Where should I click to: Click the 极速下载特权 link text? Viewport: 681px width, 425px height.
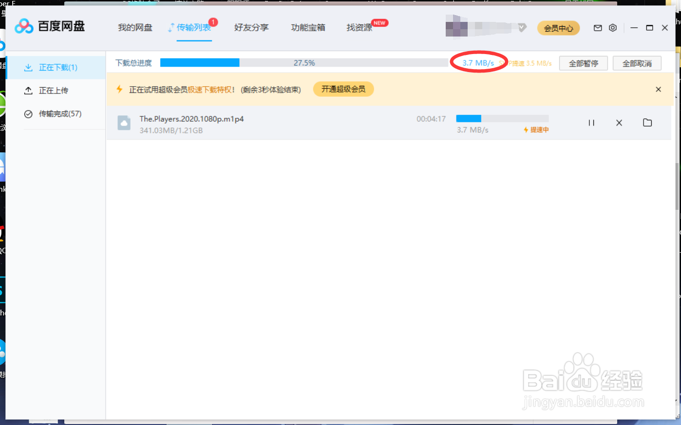pos(209,90)
